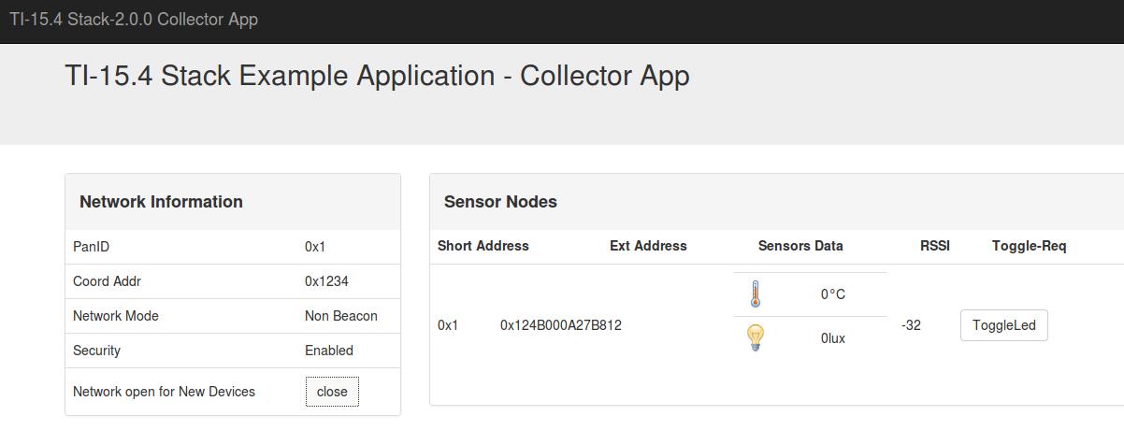Image resolution: width=1124 pixels, height=430 pixels.
Task: Click the close network button
Action: pyautogui.click(x=332, y=392)
